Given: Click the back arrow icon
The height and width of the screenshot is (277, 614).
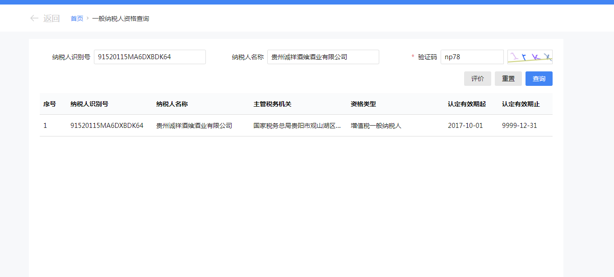Looking at the screenshot, I should tap(34, 18).
